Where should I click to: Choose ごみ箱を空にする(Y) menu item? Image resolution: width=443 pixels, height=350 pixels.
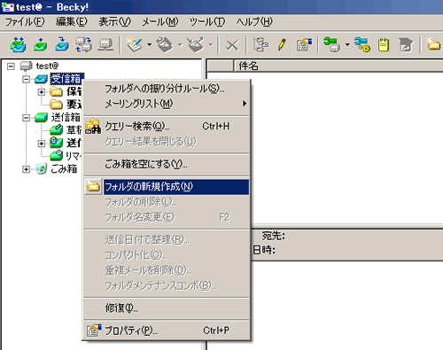[167, 164]
